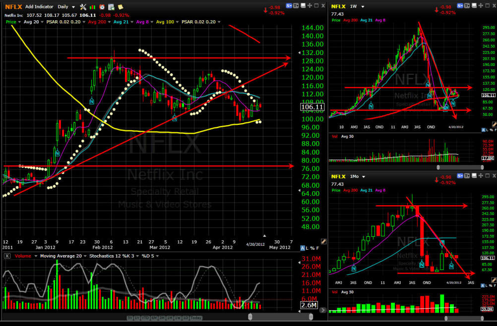Toggle percent % scale on daily chart
This screenshot has width=497, height=326.
(x=312, y=248)
